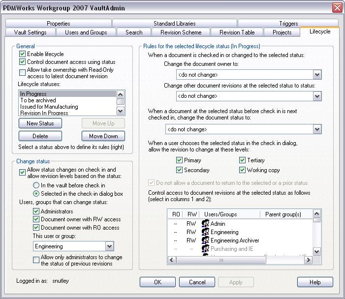Image resolution: width=345 pixels, height=299 pixels.
Task: Toggle Document owner with RO access
Action: [36, 228]
